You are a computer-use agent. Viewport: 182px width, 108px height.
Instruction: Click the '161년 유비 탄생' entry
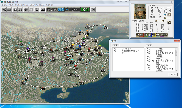(x=155, y=57)
